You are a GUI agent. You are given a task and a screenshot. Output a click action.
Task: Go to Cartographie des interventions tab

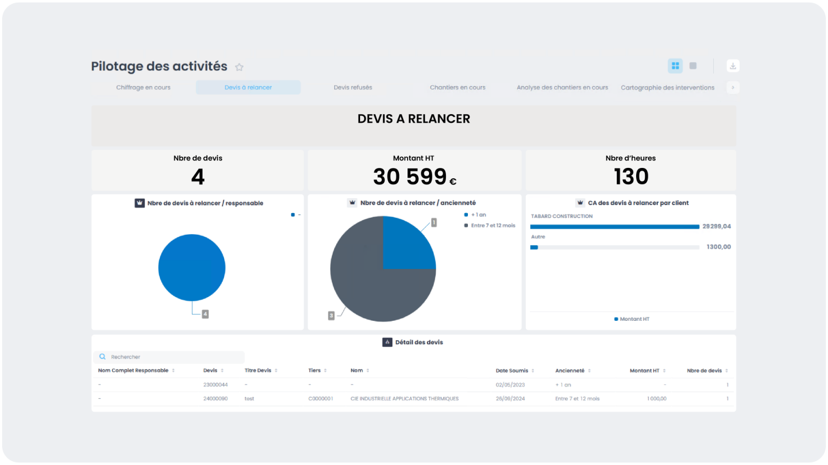coord(667,87)
